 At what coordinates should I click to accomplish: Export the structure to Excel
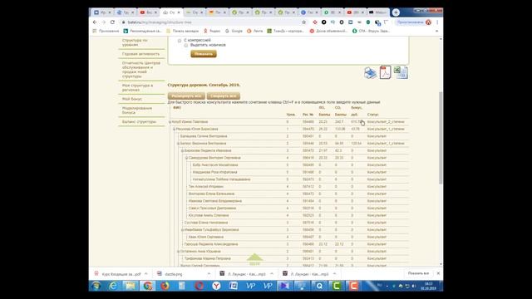coord(401,72)
